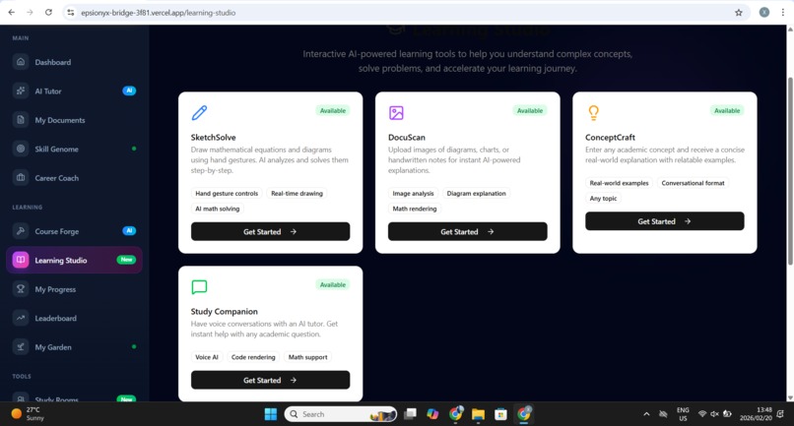The height and width of the screenshot is (426, 794).
Task: Open the Leaderboard page
Action: [x=74, y=318]
